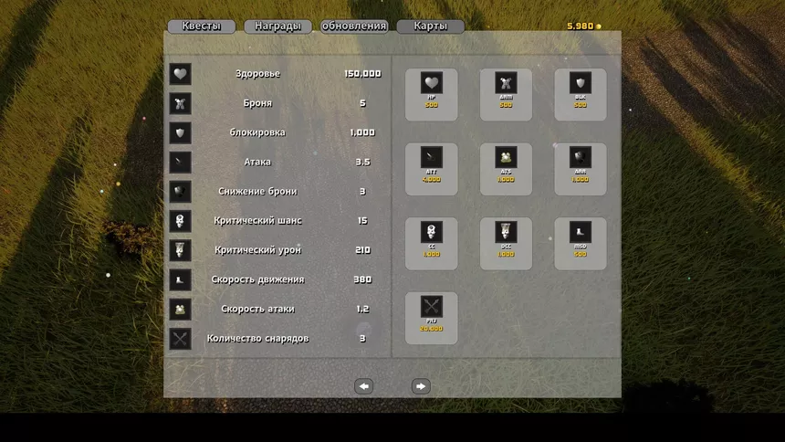Go to next page with right arrow

[x=421, y=386]
